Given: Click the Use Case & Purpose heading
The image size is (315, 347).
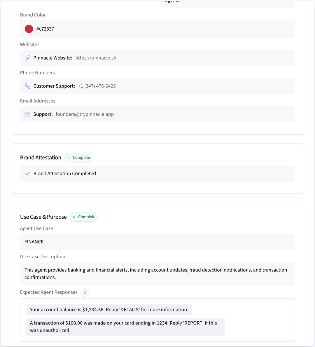Looking at the screenshot, I should 43,217.
